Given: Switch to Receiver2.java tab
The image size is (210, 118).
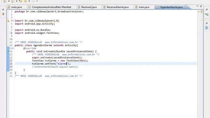Looking at the screenshot, I should 89,7.
